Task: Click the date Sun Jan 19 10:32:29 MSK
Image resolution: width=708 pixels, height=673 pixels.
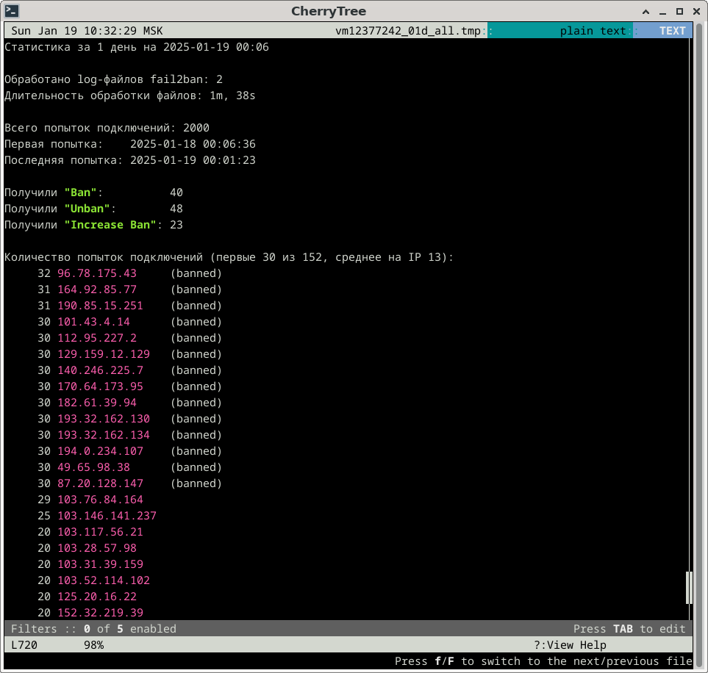Action: click(87, 31)
